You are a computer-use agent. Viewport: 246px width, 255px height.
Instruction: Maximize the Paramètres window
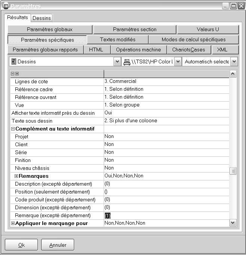[x=234, y=6]
